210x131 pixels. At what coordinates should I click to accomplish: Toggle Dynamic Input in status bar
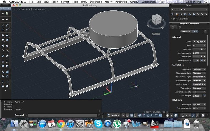point(152,115)
